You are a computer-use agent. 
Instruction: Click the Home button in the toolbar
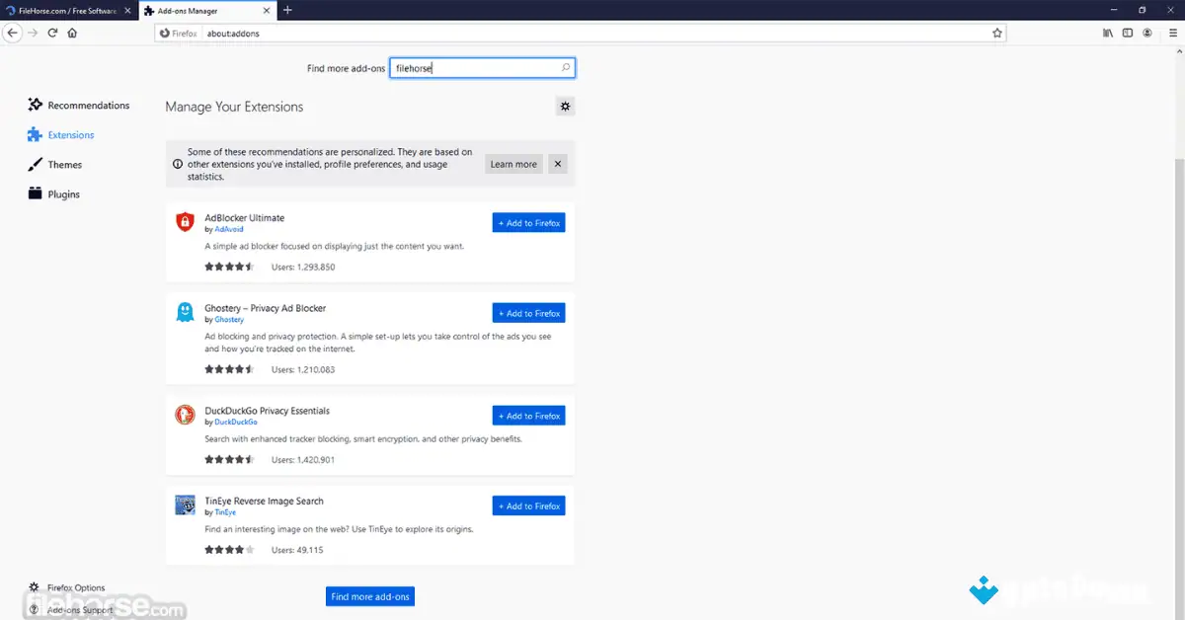[71, 33]
